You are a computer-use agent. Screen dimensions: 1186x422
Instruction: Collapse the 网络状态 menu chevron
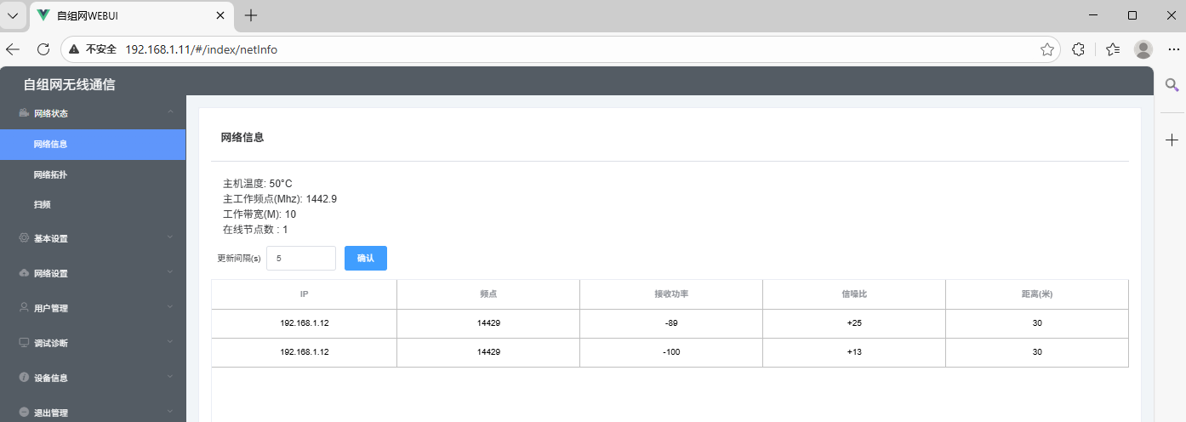click(x=171, y=112)
